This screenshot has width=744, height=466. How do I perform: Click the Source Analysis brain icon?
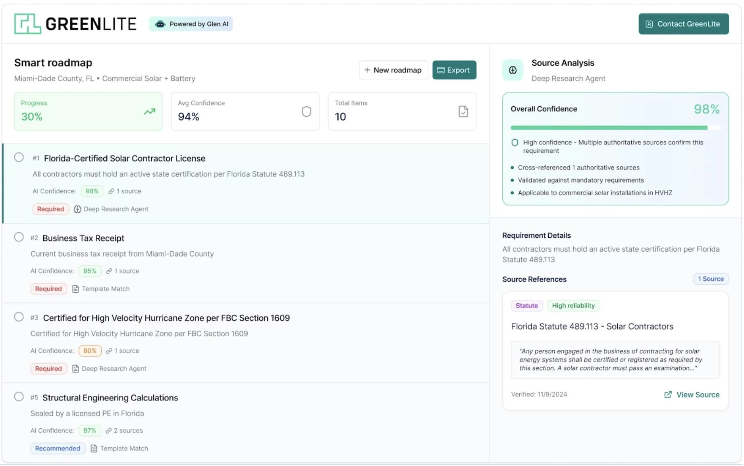tap(513, 70)
